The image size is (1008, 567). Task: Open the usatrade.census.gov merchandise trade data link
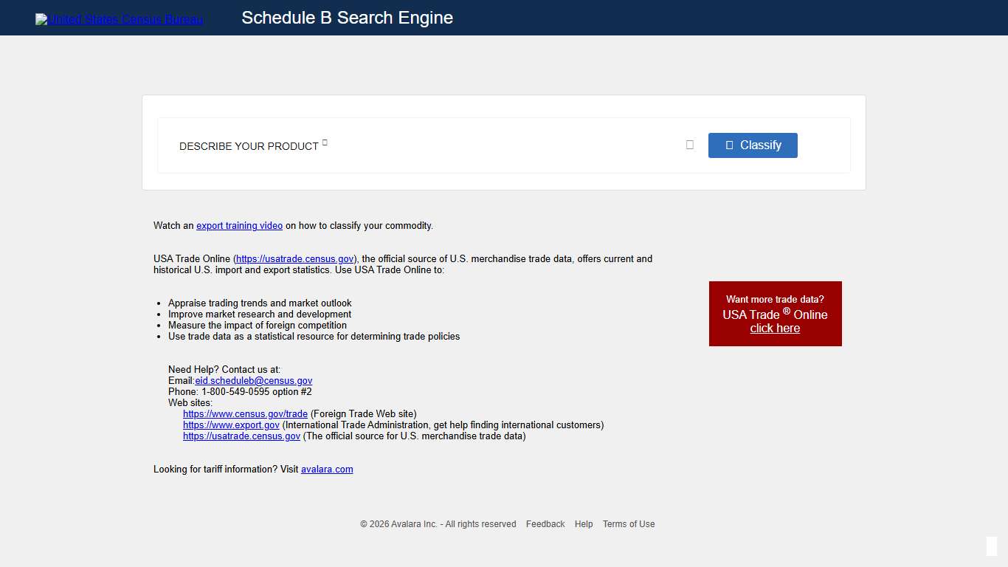241,436
